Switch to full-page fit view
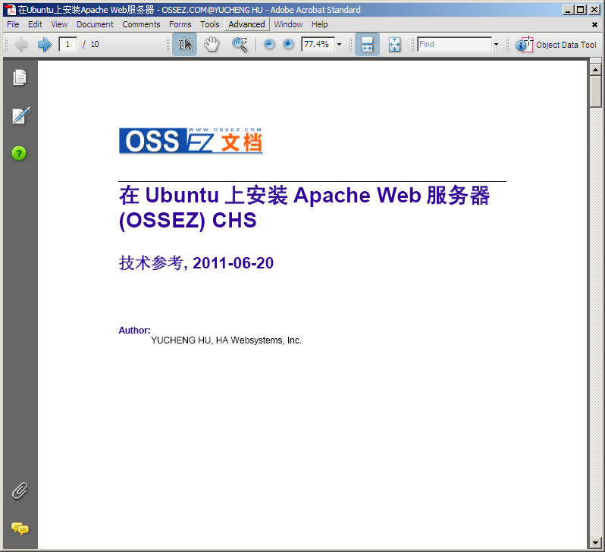 [x=394, y=45]
